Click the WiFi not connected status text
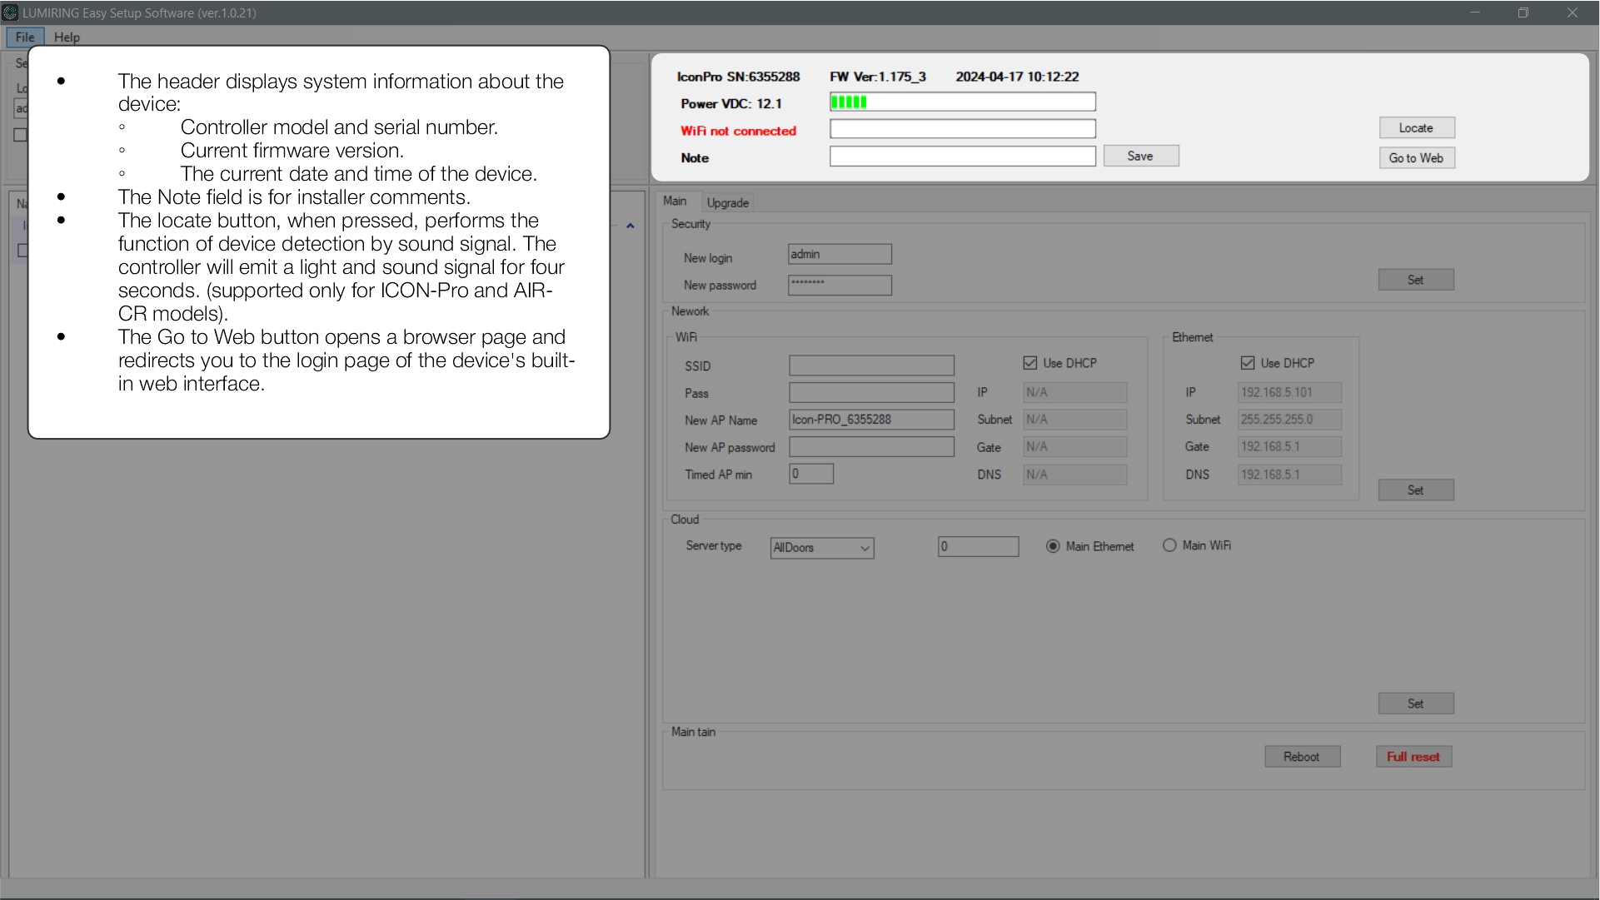Image resolution: width=1600 pixels, height=900 pixels. [x=738, y=131]
